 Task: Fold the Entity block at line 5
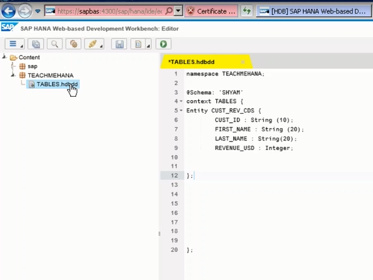pyautogui.click(x=181, y=110)
